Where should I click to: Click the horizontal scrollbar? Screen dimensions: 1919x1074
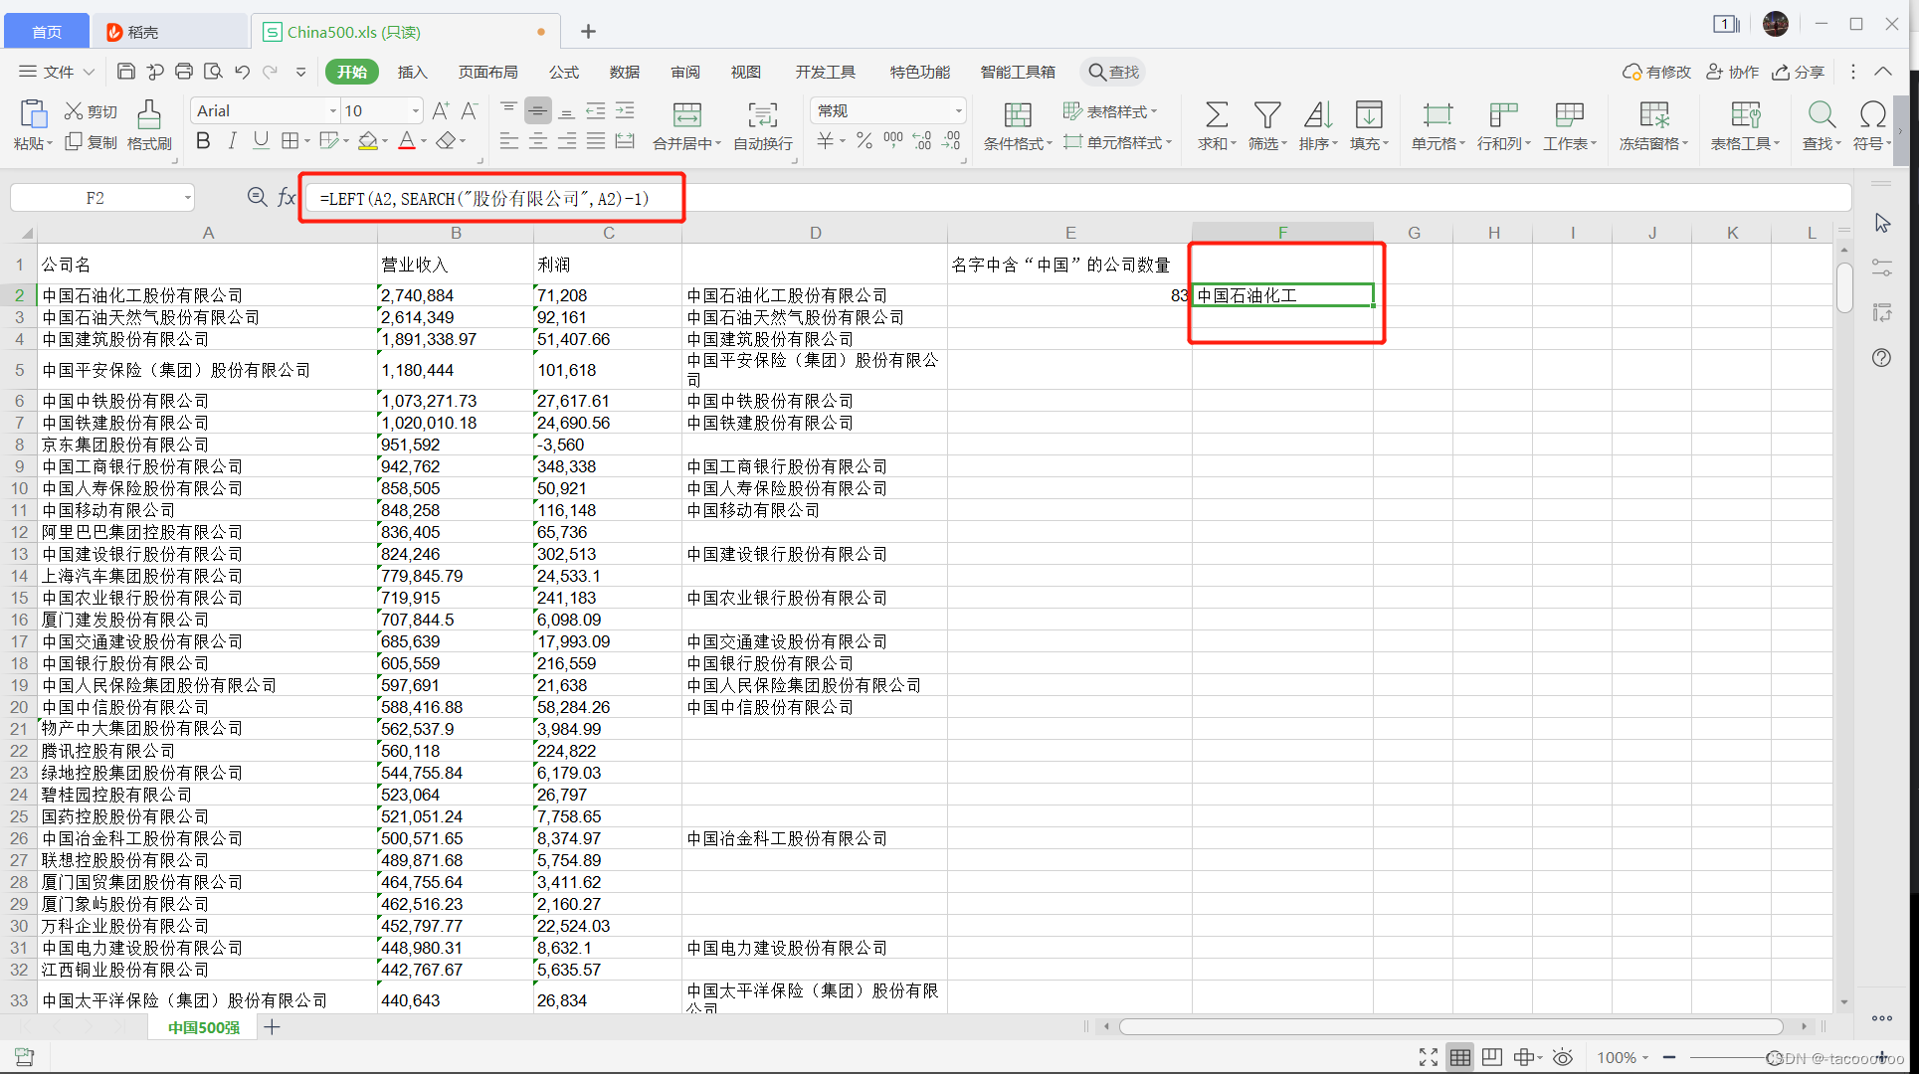[1450, 1027]
